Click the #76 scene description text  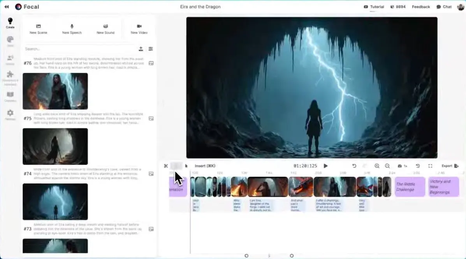[88, 63]
